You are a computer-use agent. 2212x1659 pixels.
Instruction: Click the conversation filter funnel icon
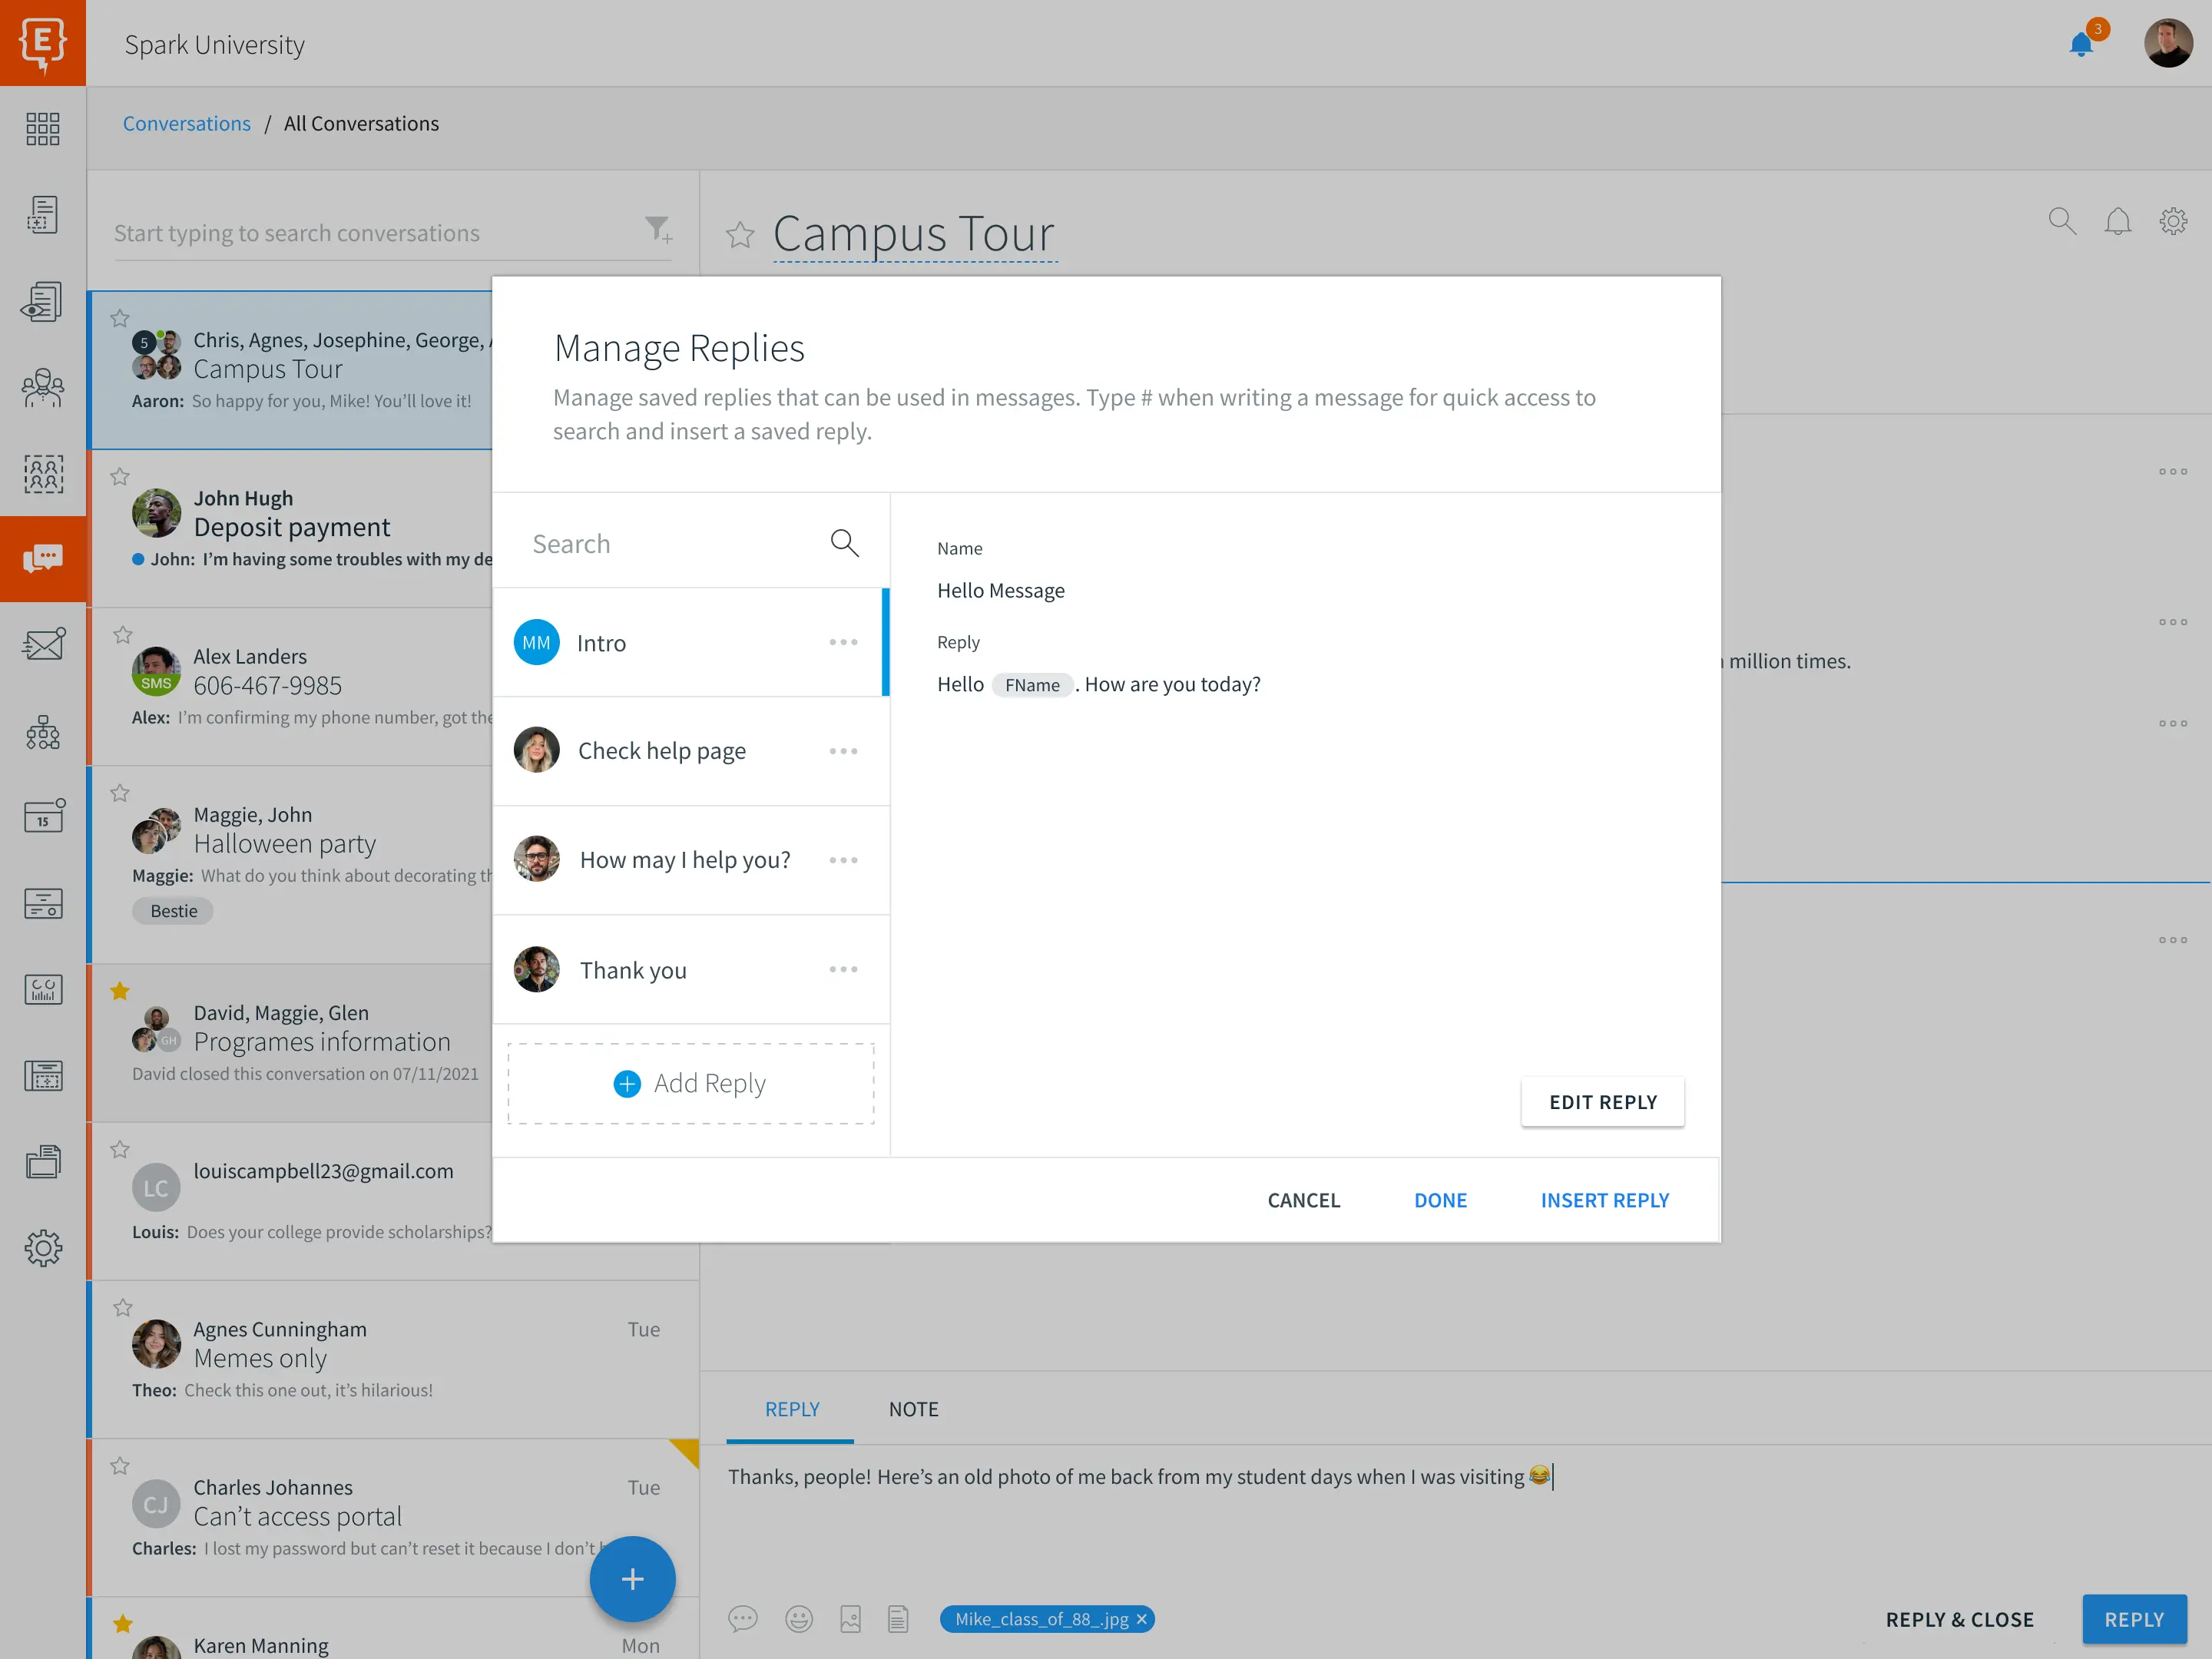[x=658, y=230]
